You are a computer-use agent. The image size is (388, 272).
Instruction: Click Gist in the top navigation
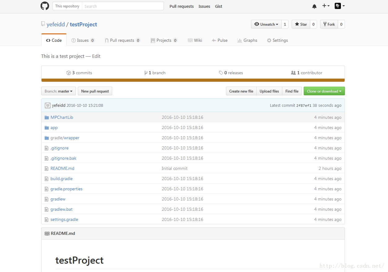pos(219,6)
